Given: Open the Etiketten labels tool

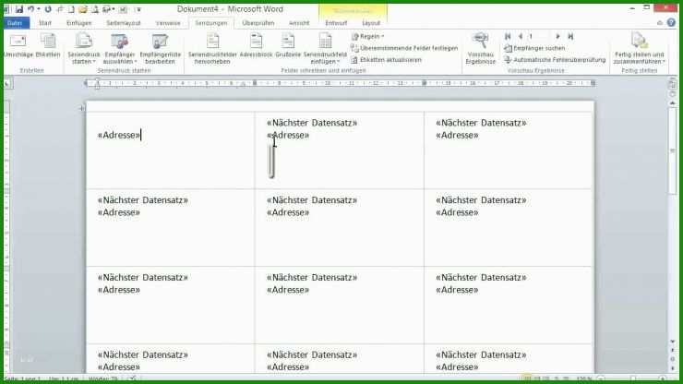Looking at the screenshot, I should tap(48, 46).
